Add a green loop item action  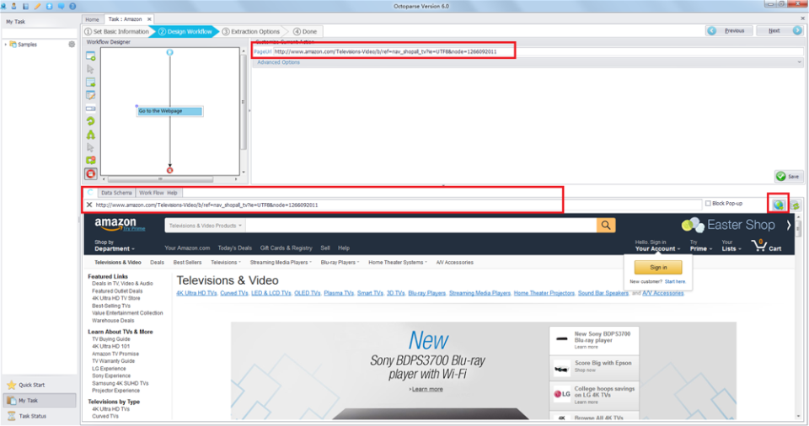point(91,121)
